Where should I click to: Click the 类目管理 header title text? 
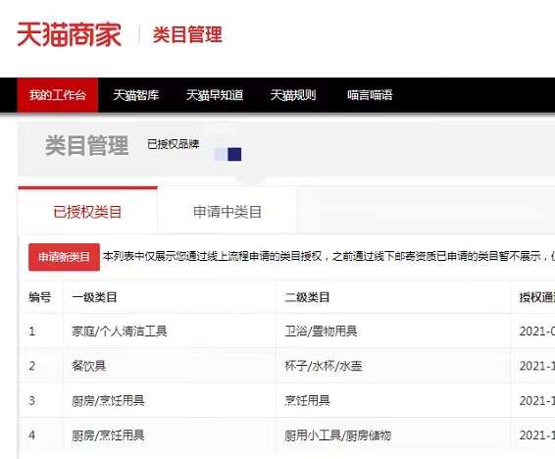[187, 34]
